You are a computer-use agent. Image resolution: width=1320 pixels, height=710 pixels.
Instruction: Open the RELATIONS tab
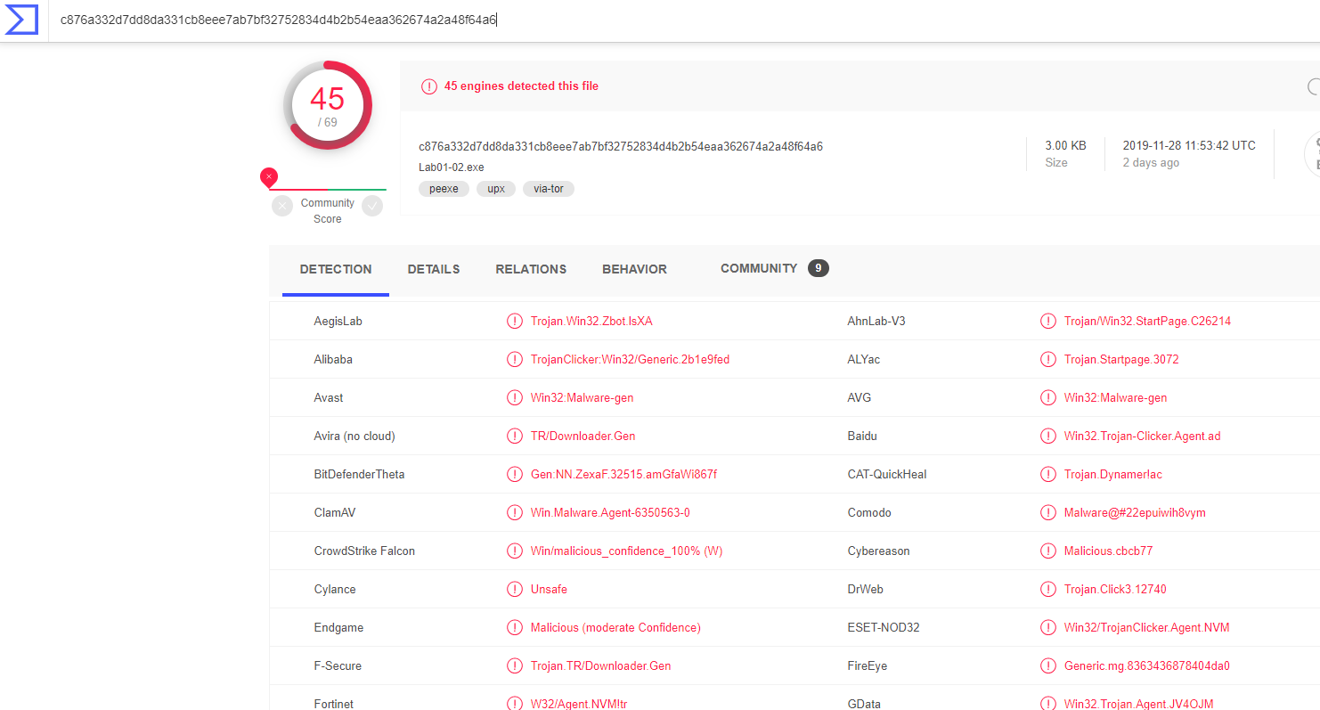coord(531,269)
